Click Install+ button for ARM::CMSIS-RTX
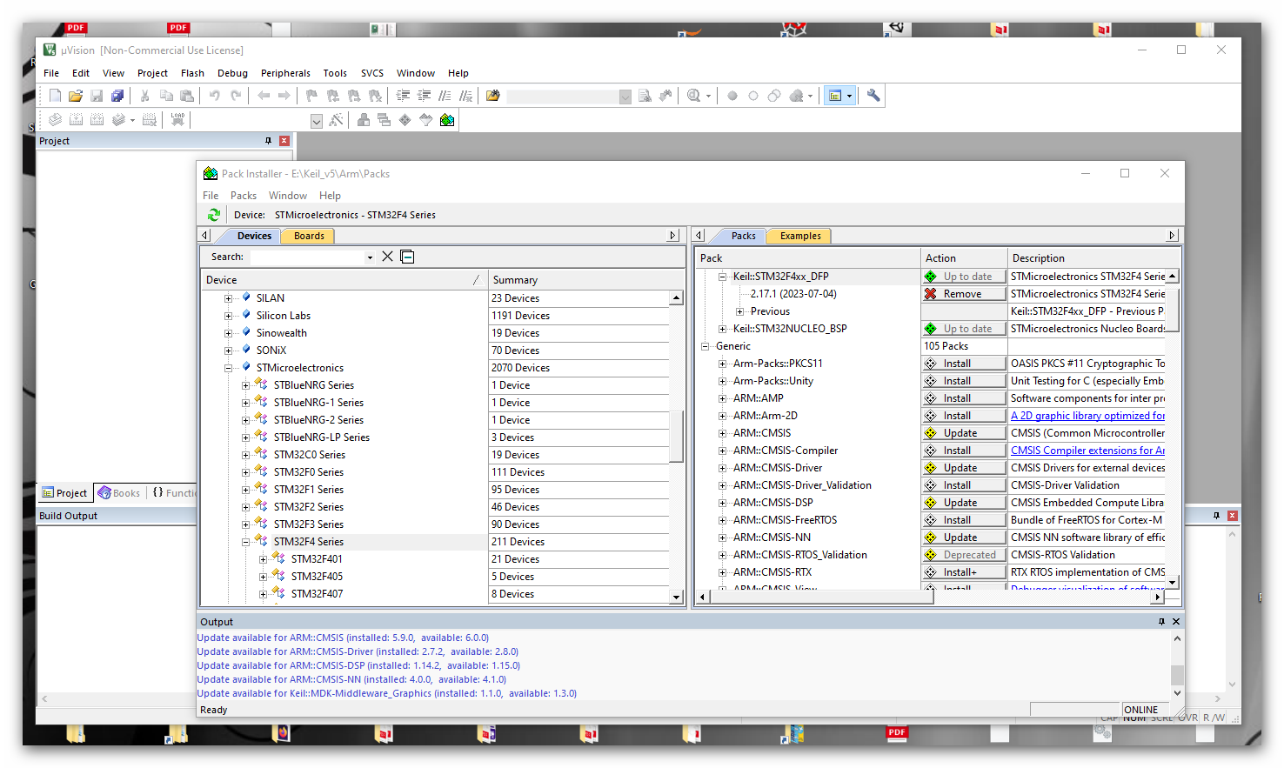This screenshot has width=1284, height=768. [x=964, y=572]
